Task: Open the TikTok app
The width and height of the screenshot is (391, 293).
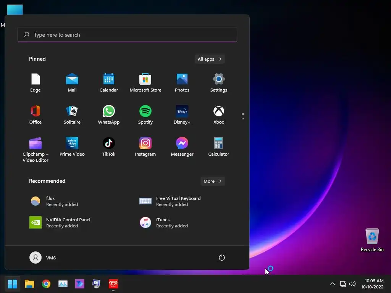Action: (109, 147)
